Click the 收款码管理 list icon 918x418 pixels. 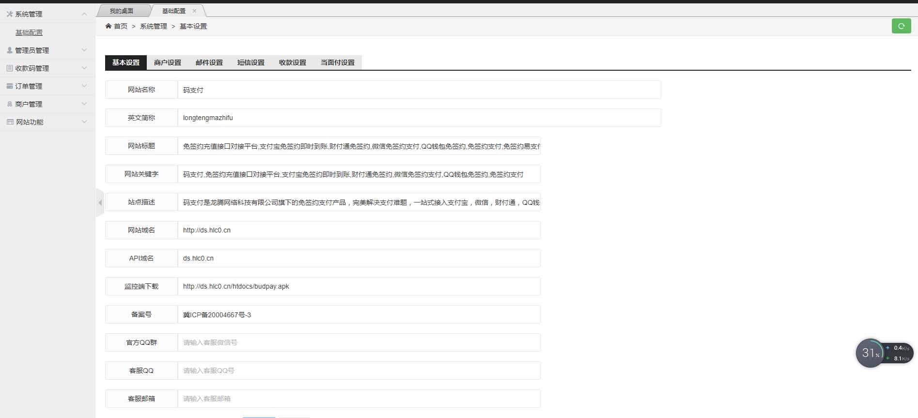[x=10, y=68]
